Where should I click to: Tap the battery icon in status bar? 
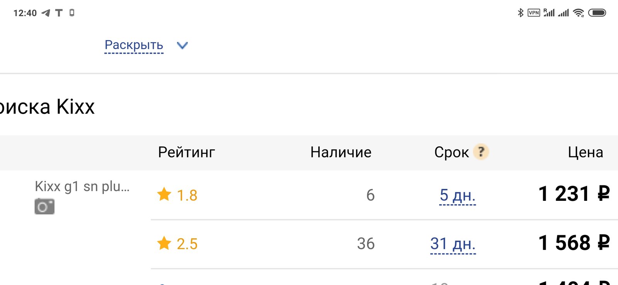(597, 13)
